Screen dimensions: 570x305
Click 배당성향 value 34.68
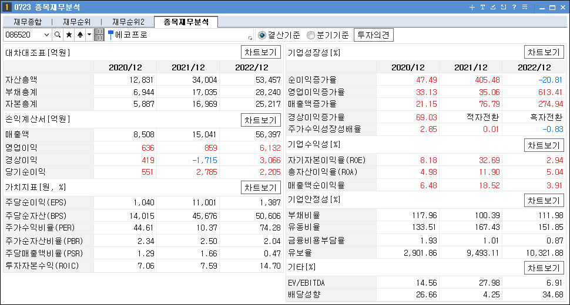pyautogui.click(x=552, y=295)
